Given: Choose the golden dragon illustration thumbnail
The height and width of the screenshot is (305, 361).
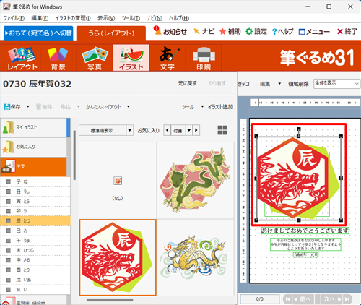Looking at the screenshot, I should pyautogui.click(x=195, y=257).
